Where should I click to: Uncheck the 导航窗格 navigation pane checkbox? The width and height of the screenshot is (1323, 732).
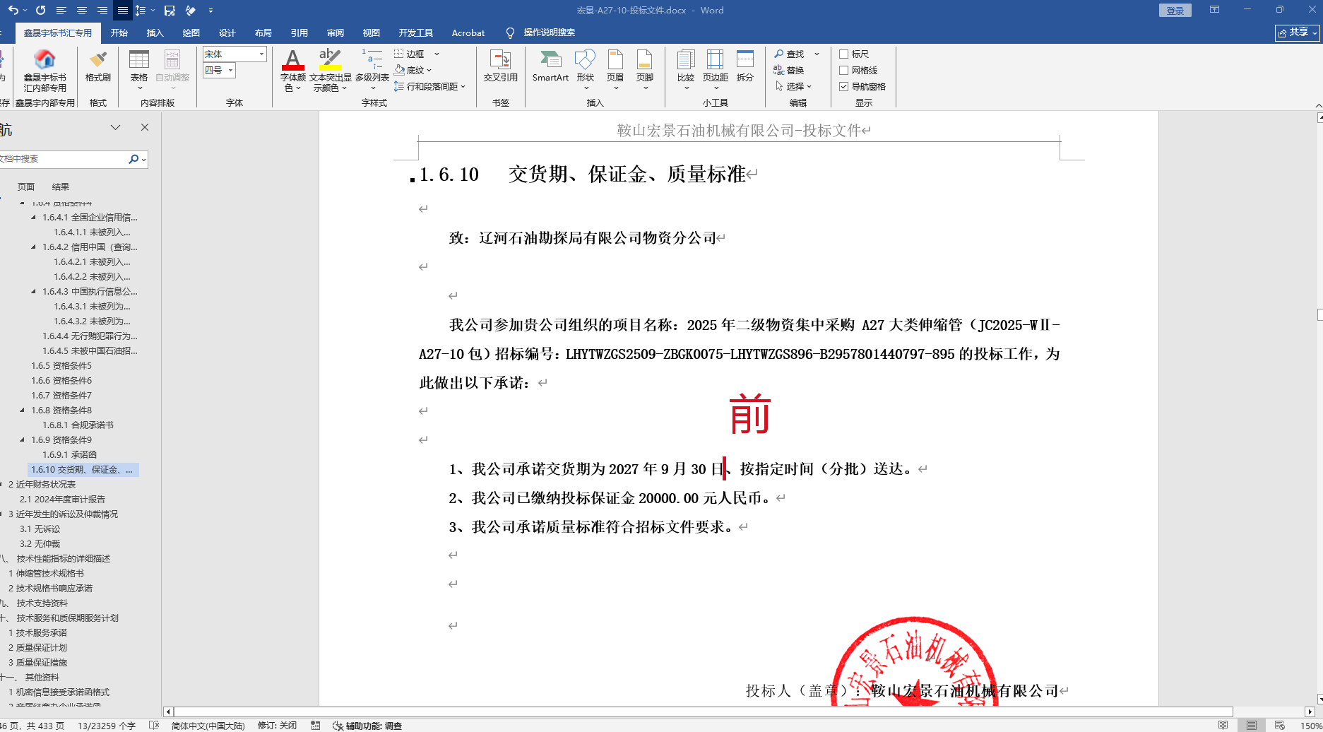[x=843, y=86]
